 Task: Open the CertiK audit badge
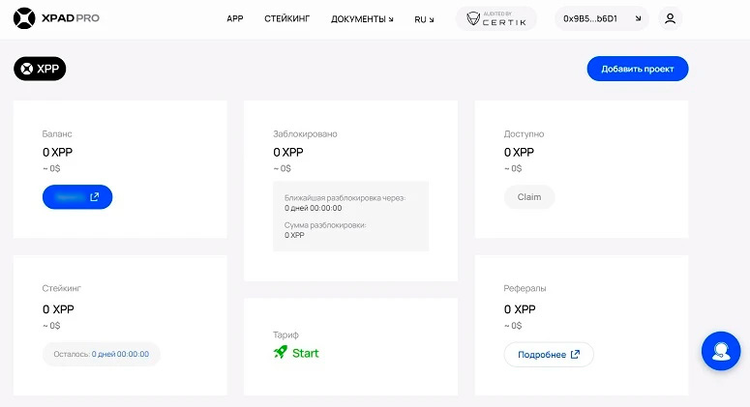495,18
